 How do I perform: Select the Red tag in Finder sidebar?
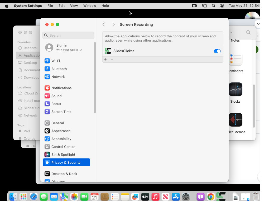tap(24, 131)
